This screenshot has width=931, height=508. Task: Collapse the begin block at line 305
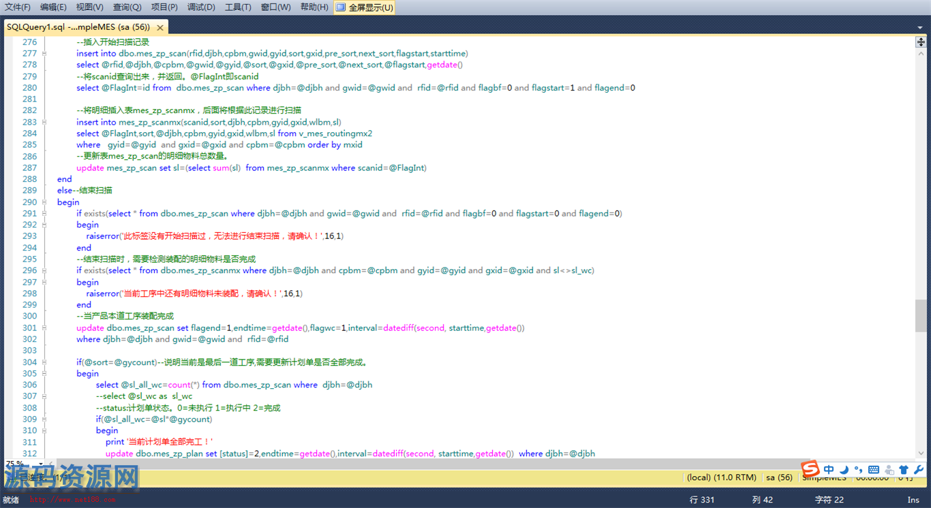tap(44, 373)
